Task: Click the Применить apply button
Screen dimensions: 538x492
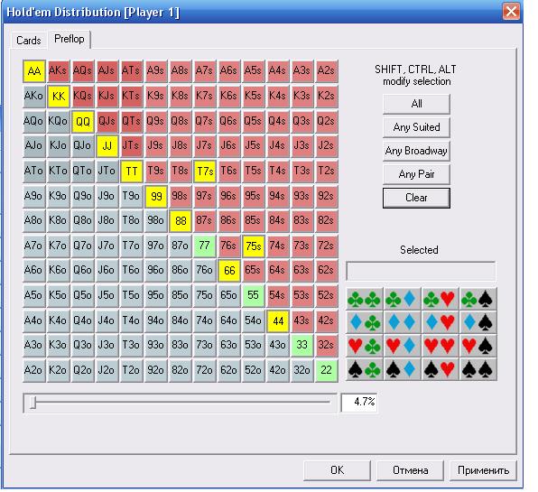Action: pos(483,470)
